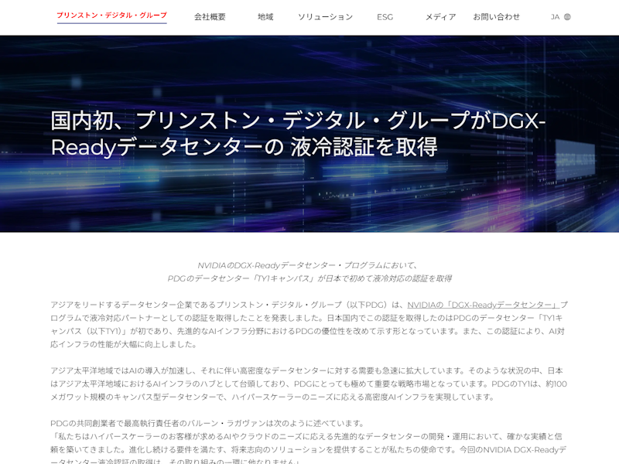Open the メディア menu

(440, 17)
